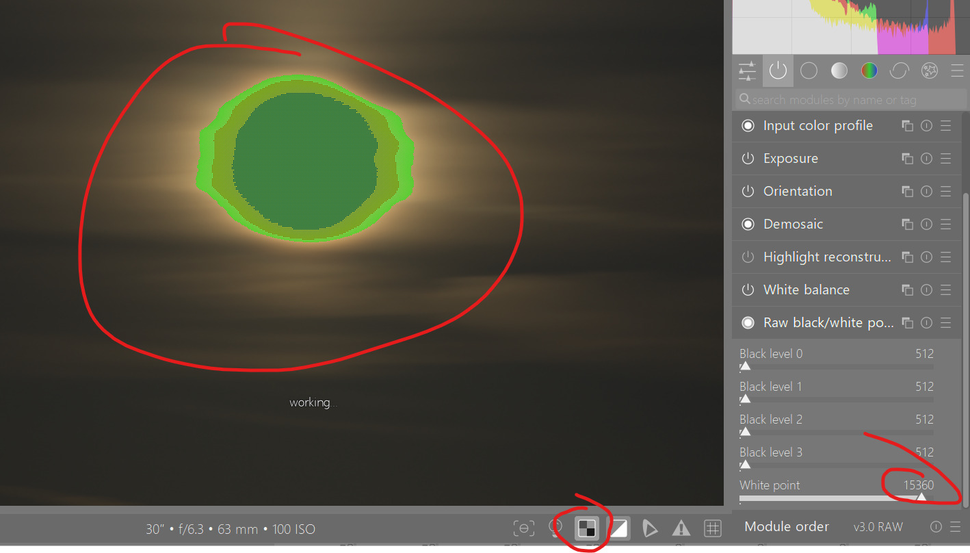Toggle ISO 12646 color assessment bulb
The height and width of the screenshot is (553, 970).
[x=556, y=528]
